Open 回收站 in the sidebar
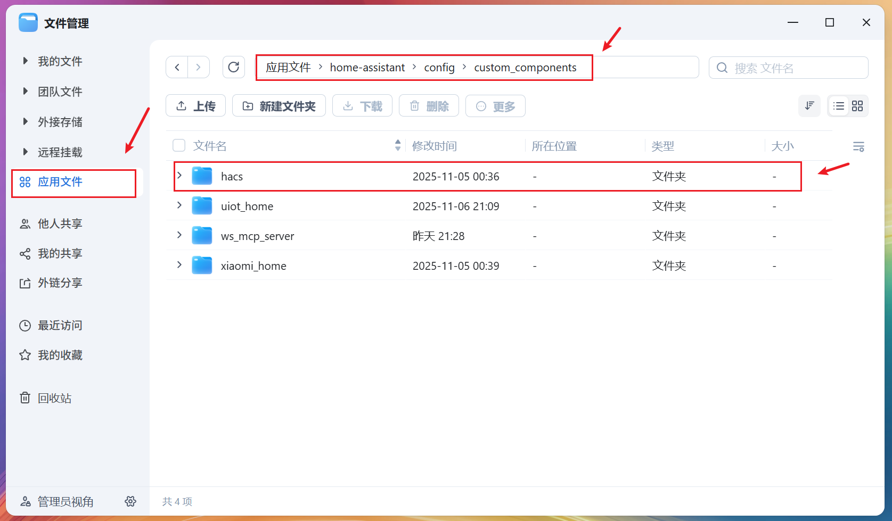The image size is (892, 521). point(54,398)
